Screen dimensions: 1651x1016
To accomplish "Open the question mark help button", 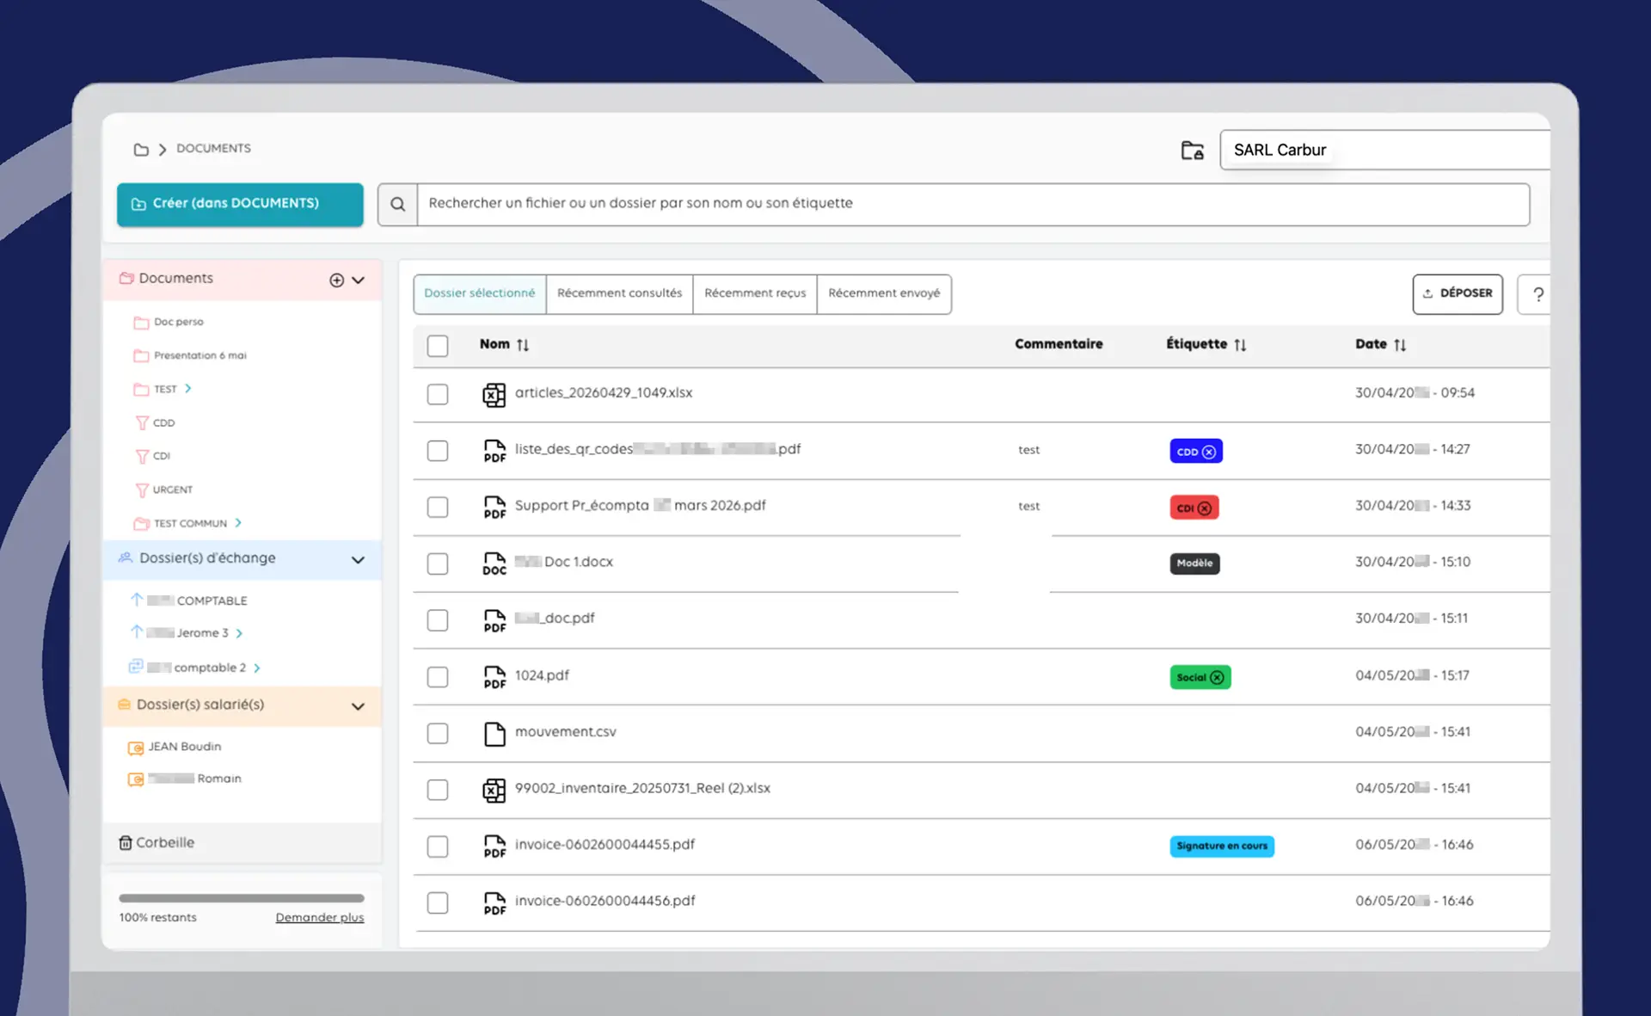I will tap(1537, 294).
